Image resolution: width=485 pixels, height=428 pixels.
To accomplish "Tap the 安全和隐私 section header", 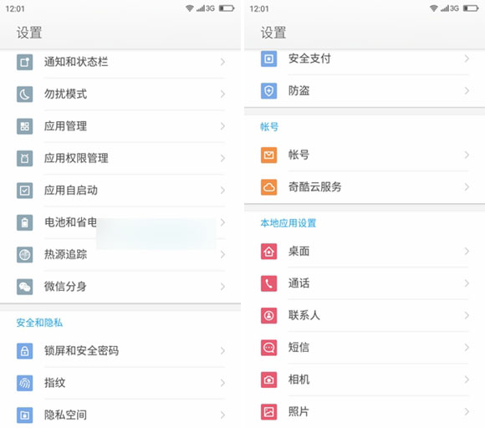I will [x=39, y=323].
